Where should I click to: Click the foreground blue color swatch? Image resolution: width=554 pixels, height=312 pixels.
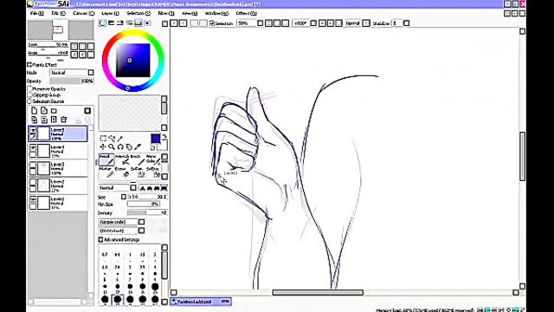pyautogui.click(x=156, y=139)
